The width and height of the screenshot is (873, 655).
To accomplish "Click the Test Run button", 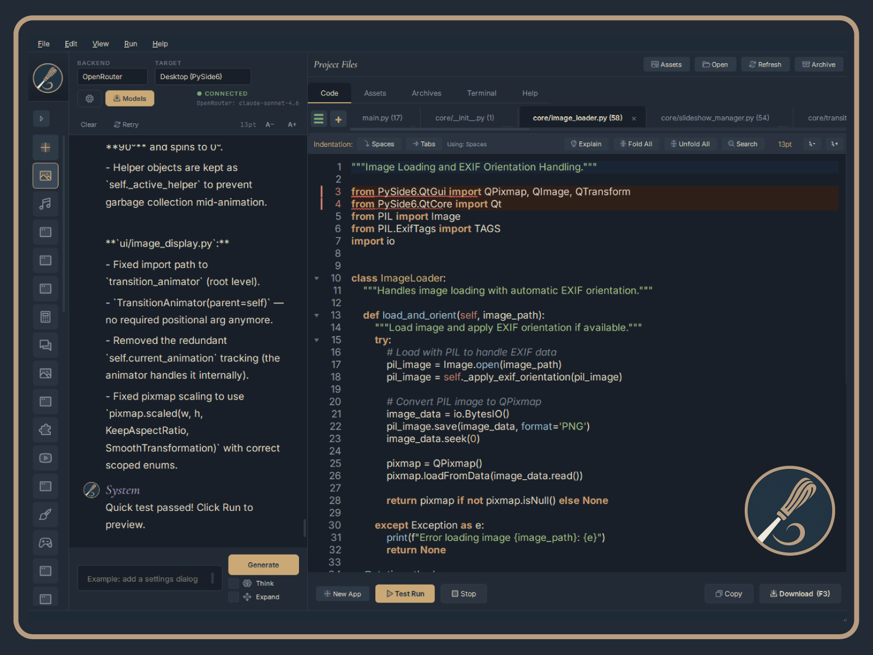I will pos(405,593).
